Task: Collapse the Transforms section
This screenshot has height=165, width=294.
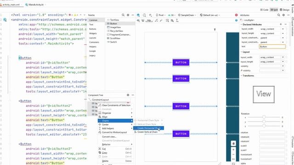Action: click(242, 76)
